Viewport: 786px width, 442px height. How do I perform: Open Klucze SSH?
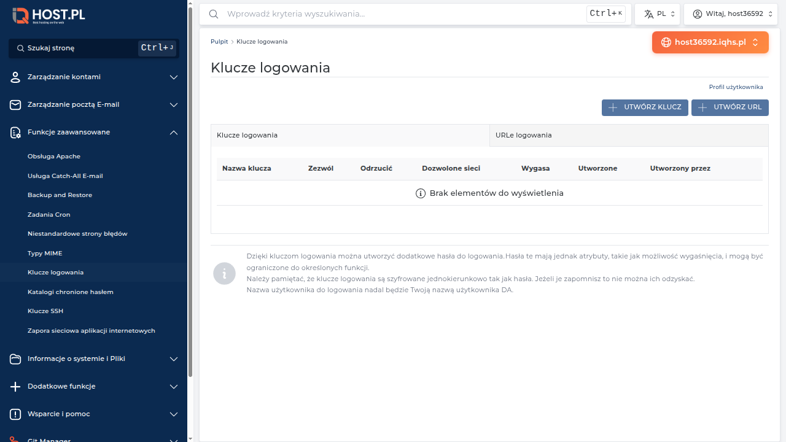click(x=45, y=311)
